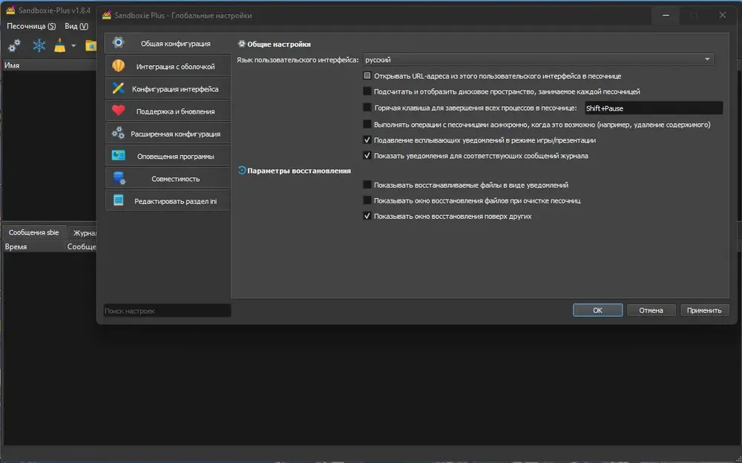The image size is (742, 463).
Task: Click the Язык пользовательского интерфейса label
Action: [298, 59]
